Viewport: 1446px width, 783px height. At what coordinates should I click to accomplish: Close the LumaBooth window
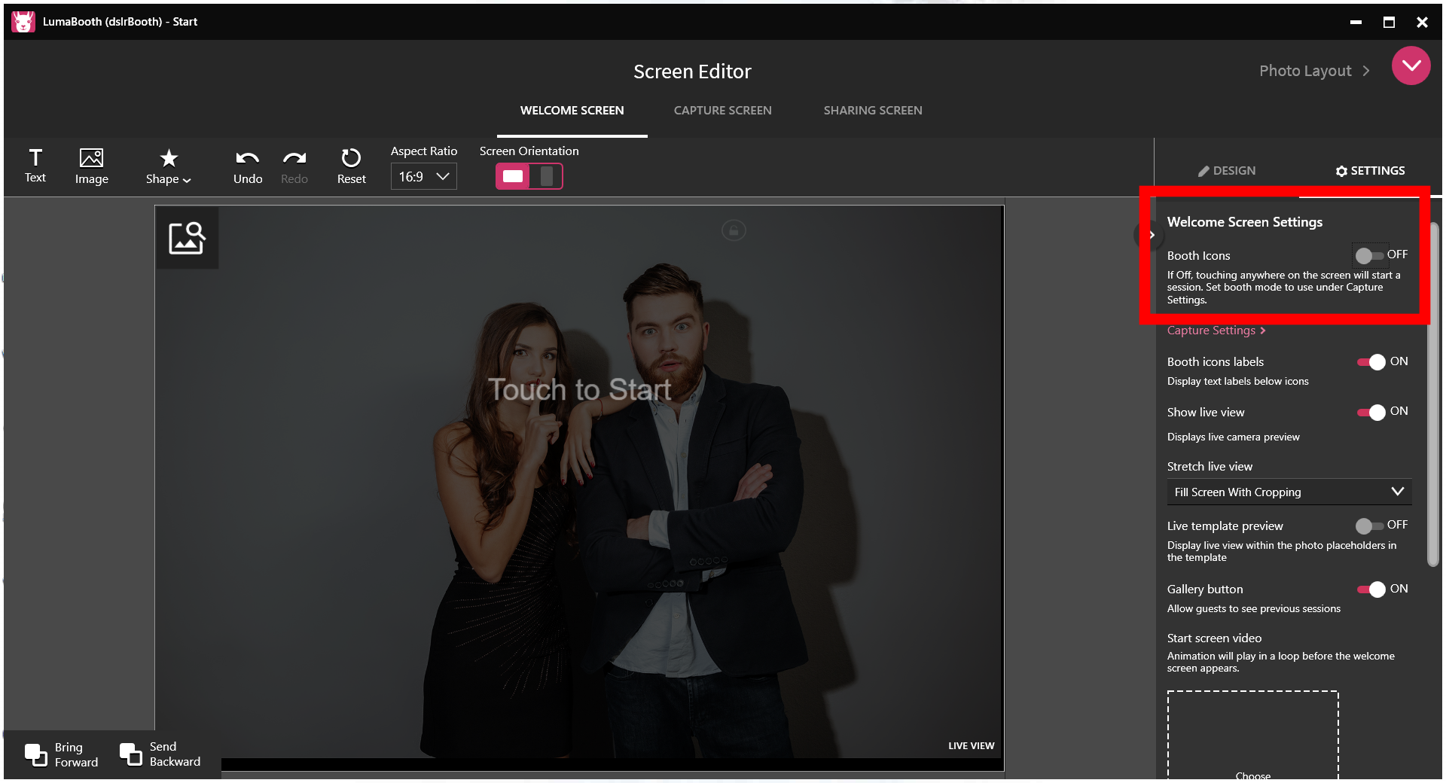pyautogui.click(x=1422, y=22)
